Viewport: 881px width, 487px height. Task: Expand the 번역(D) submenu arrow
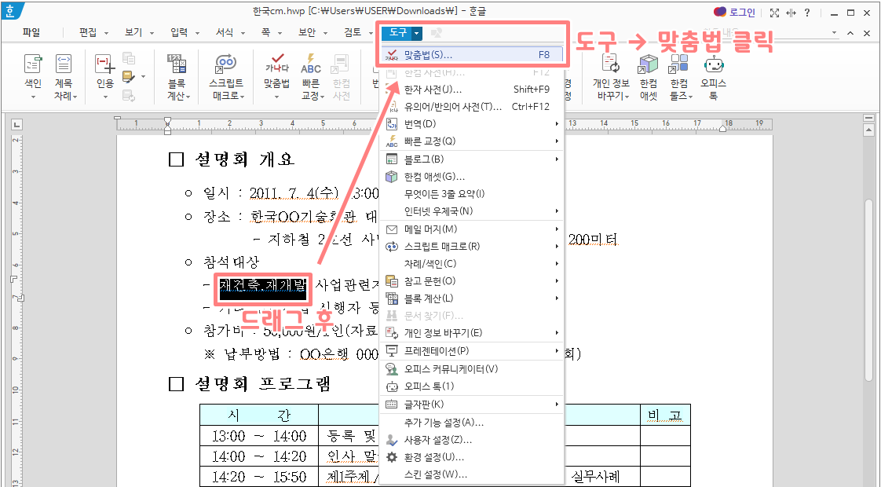click(x=555, y=123)
